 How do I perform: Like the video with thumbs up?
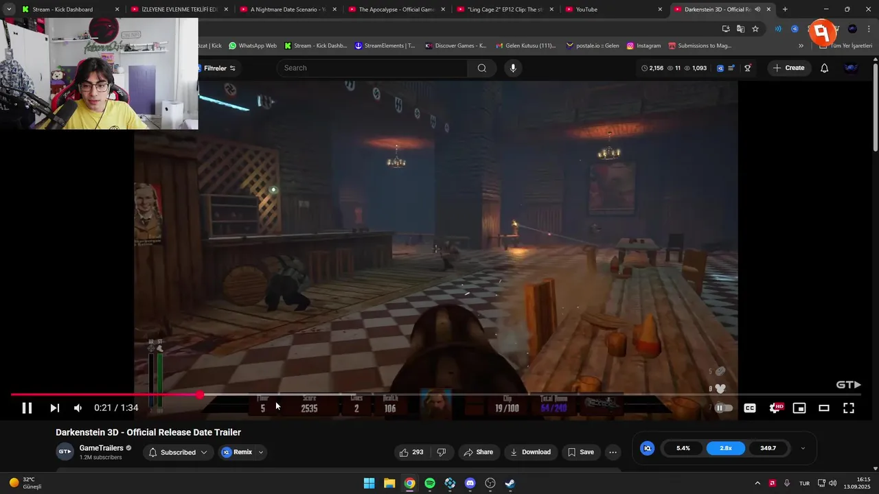pos(411,452)
